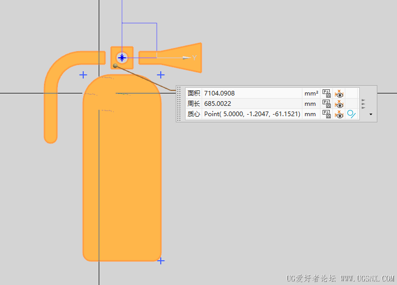Click the mm unit cell in the 周长 row
This screenshot has width=397, height=285.
pyautogui.click(x=311, y=104)
